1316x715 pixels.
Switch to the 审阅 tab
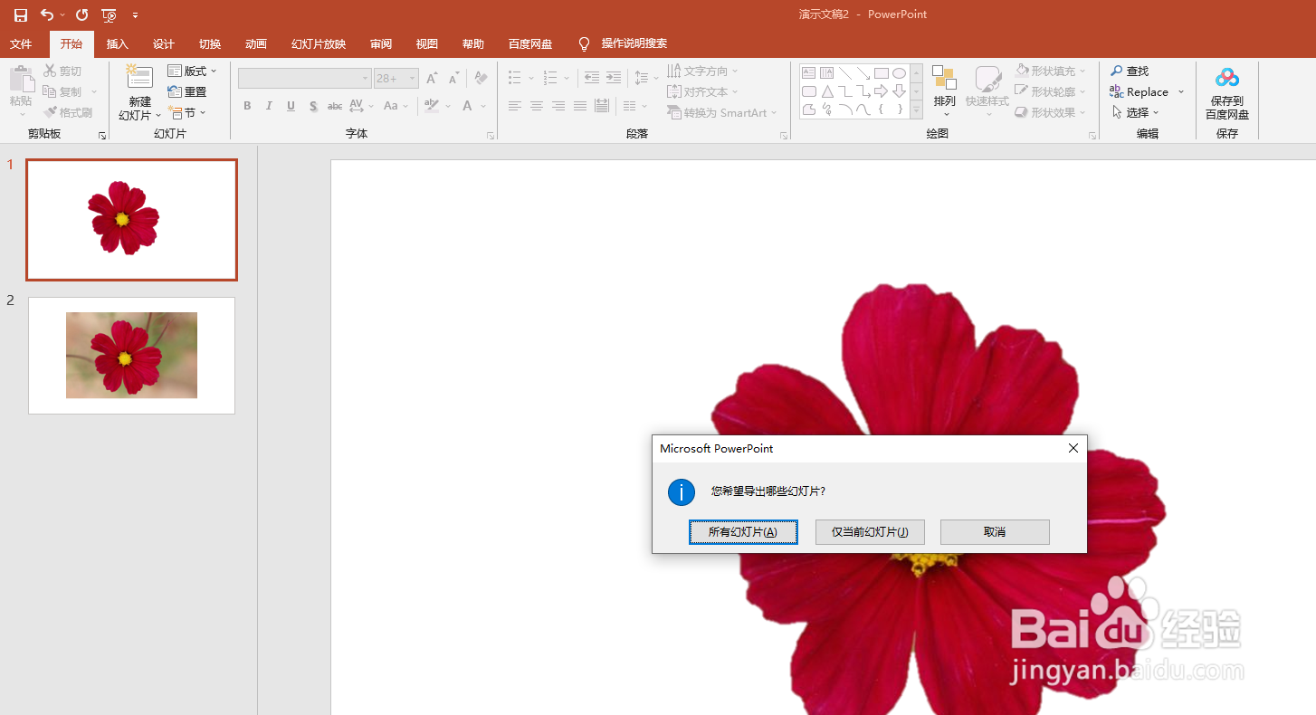coord(381,43)
